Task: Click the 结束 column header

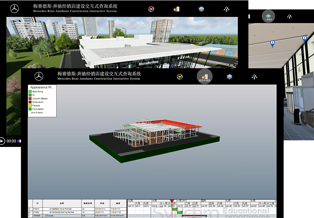Action: point(118,203)
